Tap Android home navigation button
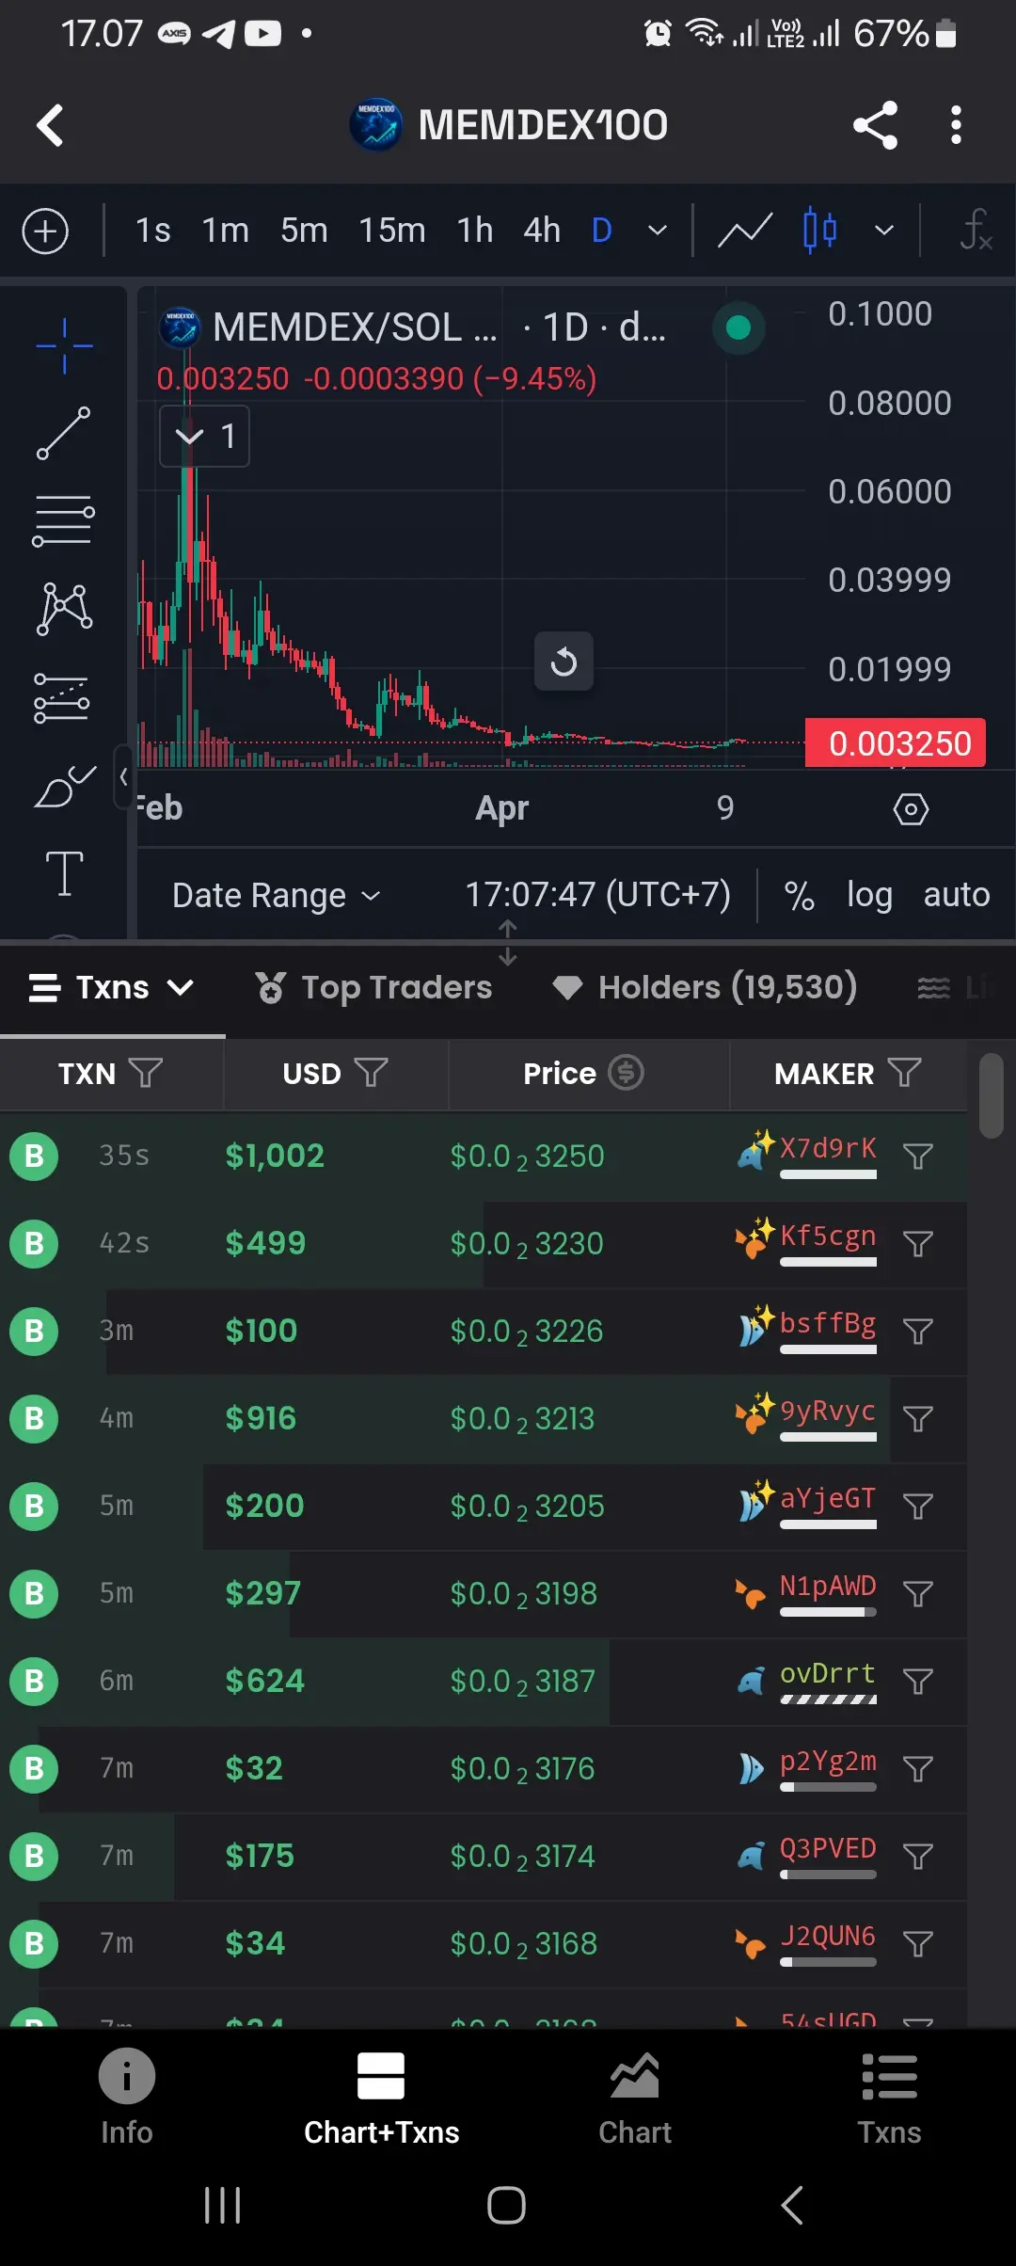The image size is (1016, 2266). click(x=507, y=2205)
